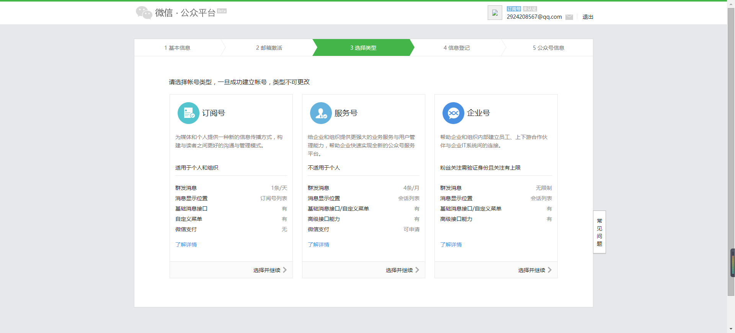Viewport: 735px width, 333px height.
Task: Click the '不适用于个人' text
Action: pos(324,168)
